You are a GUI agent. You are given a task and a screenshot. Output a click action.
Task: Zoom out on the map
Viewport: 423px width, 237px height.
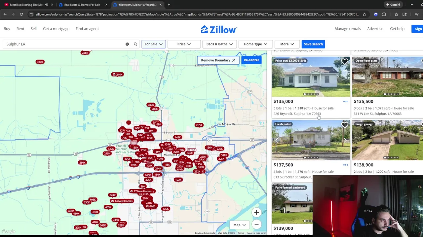256,224
